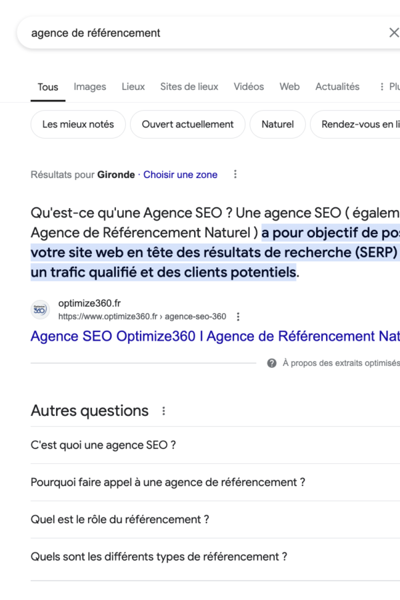Switch to the Images tab
The height and width of the screenshot is (600, 400).
pos(90,87)
